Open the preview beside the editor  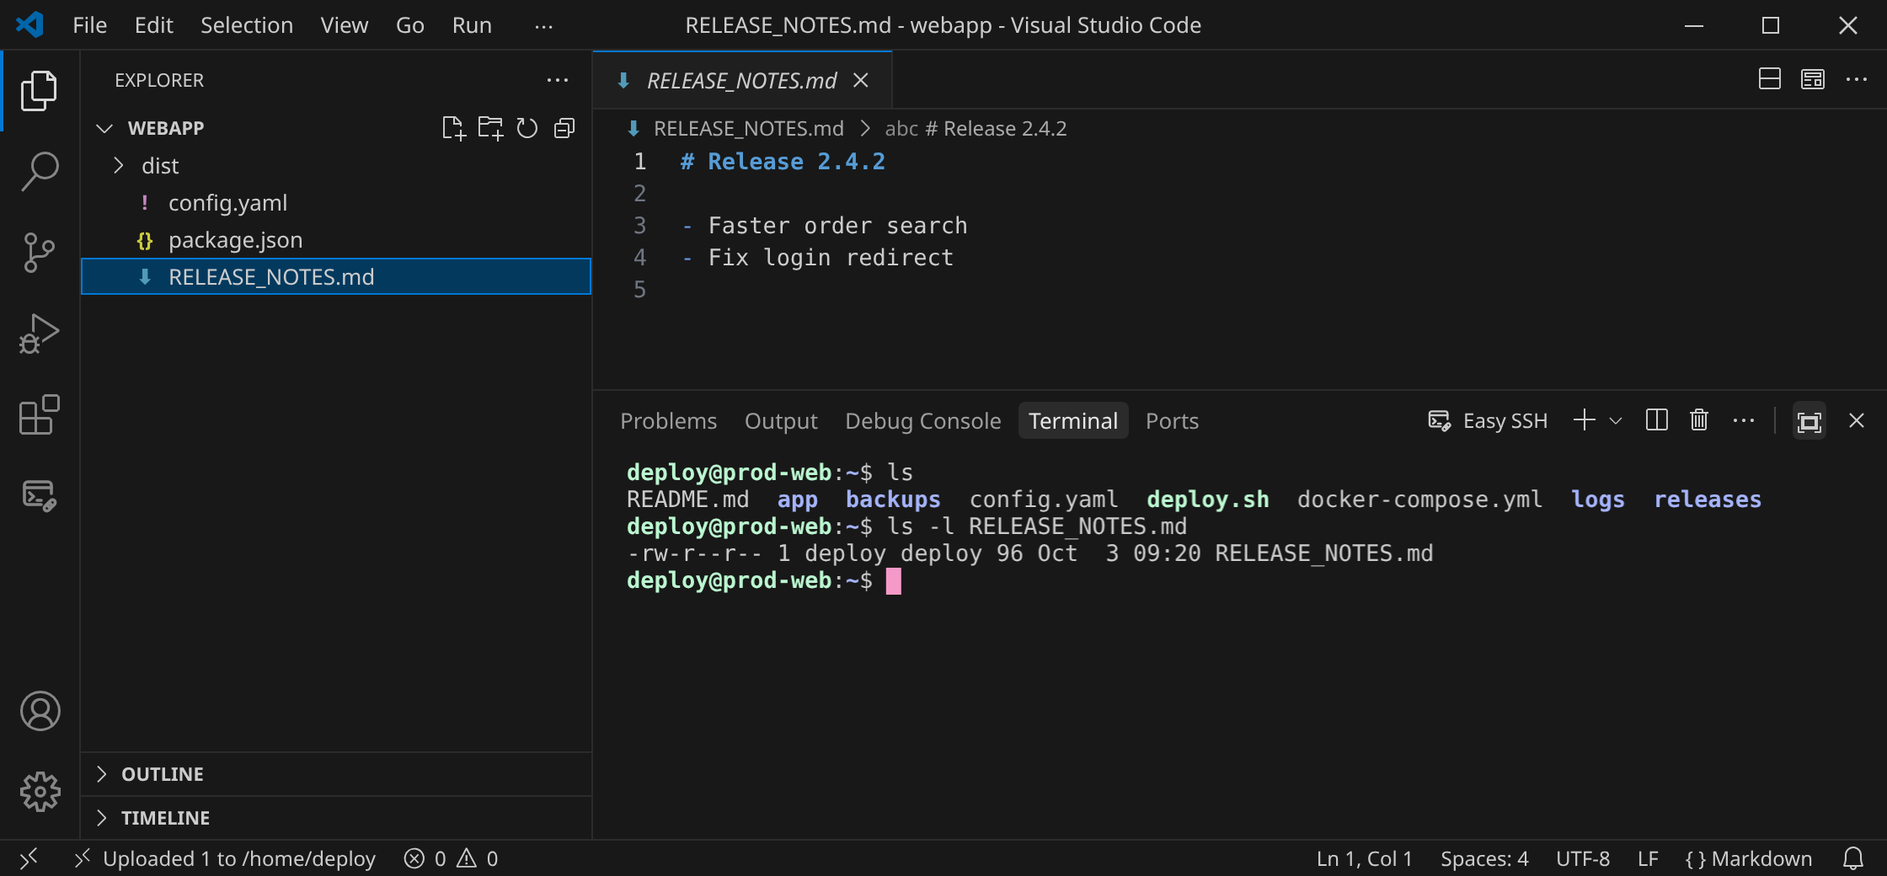pyautogui.click(x=1813, y=79)
